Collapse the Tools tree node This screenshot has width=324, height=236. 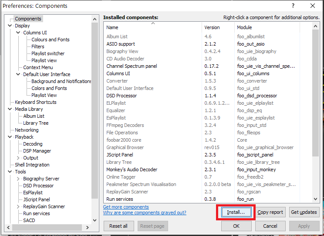tap(10, 172)
